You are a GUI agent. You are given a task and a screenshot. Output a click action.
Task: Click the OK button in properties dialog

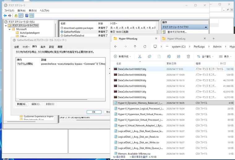pos(94,112)
